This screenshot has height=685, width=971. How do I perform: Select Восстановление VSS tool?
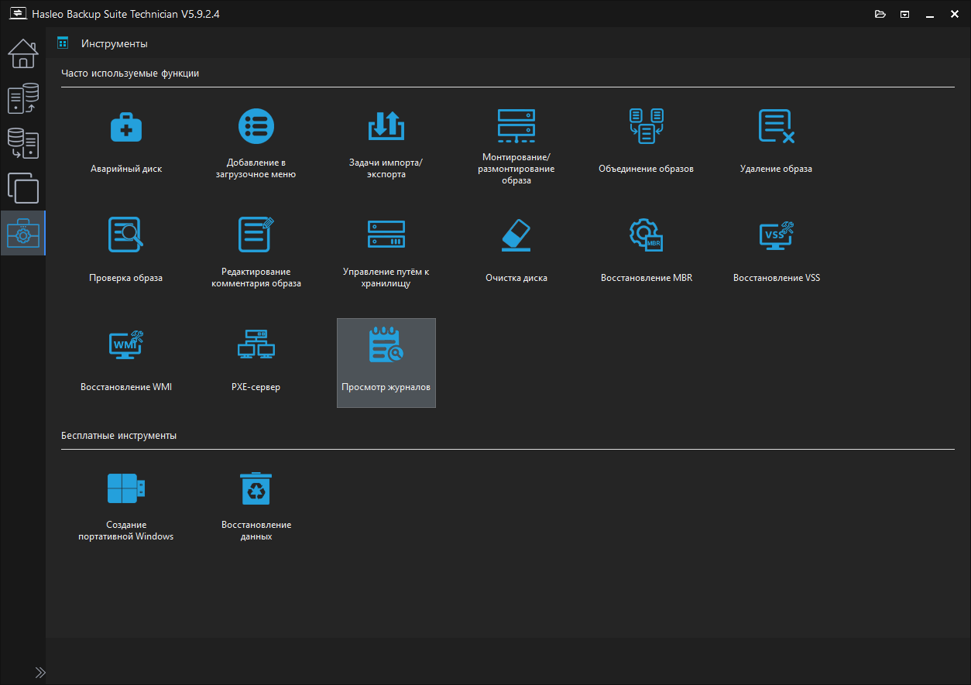[777, 251]
